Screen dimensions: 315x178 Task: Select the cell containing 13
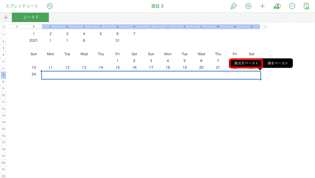pyautogui.click(x=84, y=68)
